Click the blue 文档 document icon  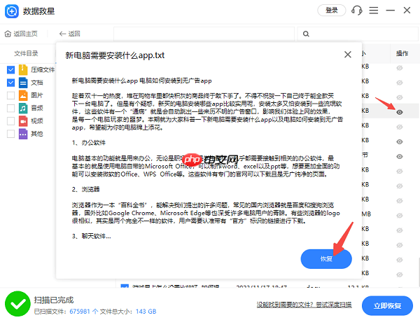(x=23, y=83)
